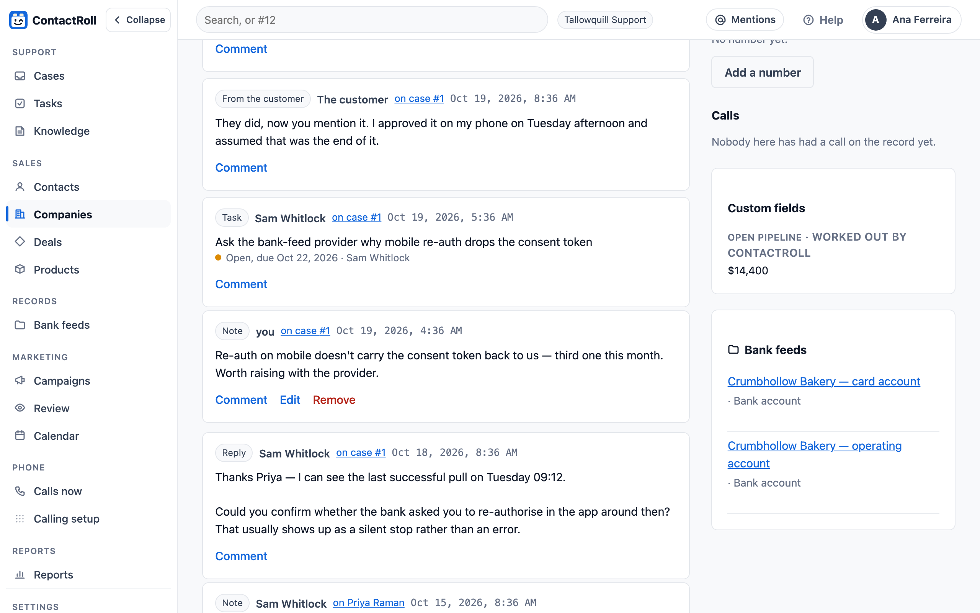
Task: Click the Help question mark icon
Action: point(808,20)
